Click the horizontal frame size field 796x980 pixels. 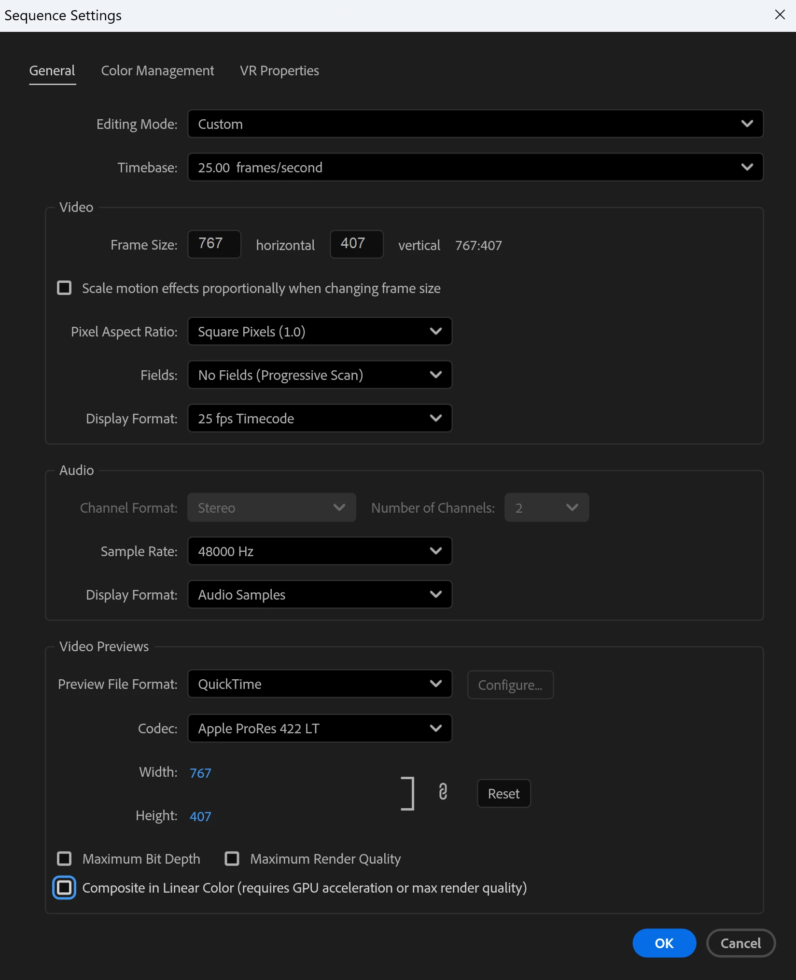[x=214, y=244]
